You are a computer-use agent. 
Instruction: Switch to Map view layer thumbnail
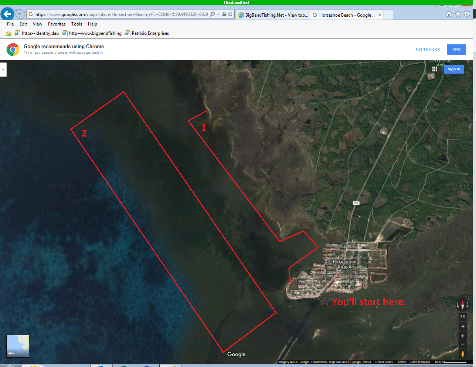tap(18, 346)
